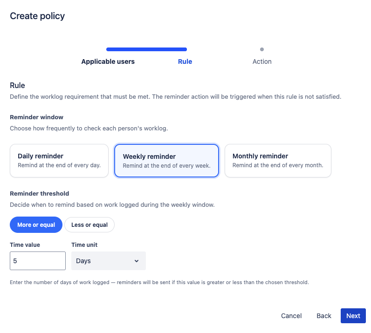The height and width of the screenshot is (333, 371).
Task: Click the chevron arrow in Time unit
Action: click(x=137, y=261)
